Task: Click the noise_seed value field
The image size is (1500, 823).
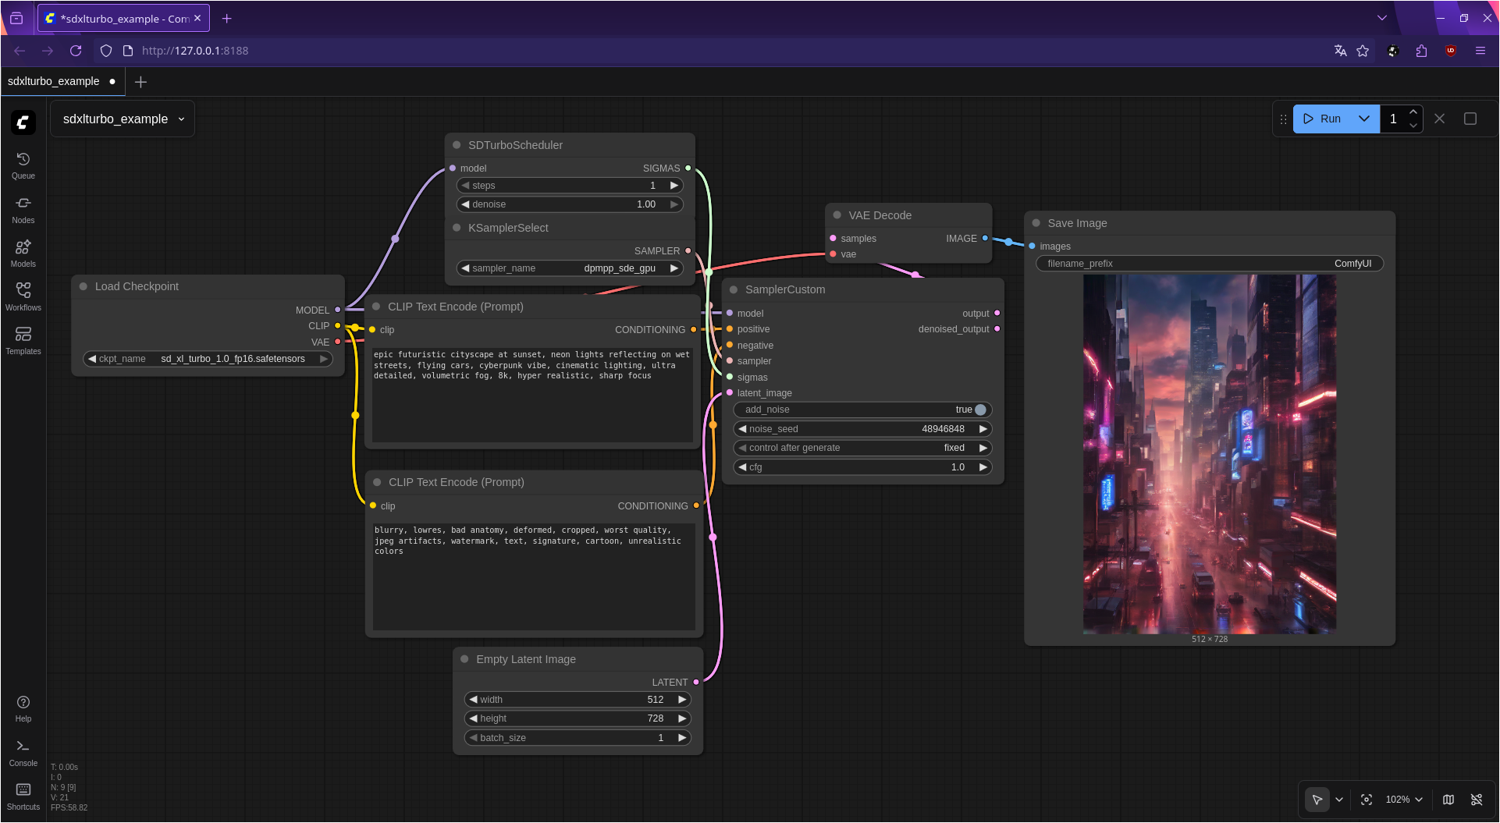Action: (943, 428)
